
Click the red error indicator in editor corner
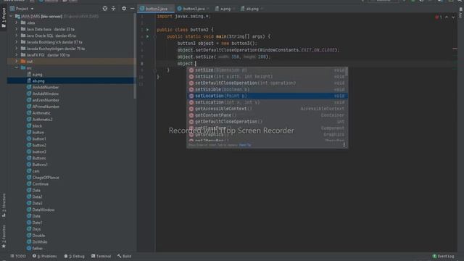click(x=438, y=17)
